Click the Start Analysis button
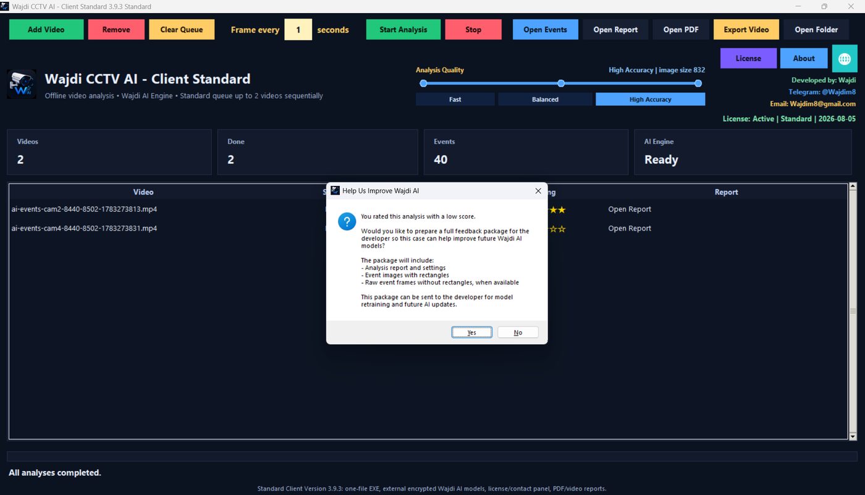This screenshot has height=495, width=865. click(x=403, y=30)
